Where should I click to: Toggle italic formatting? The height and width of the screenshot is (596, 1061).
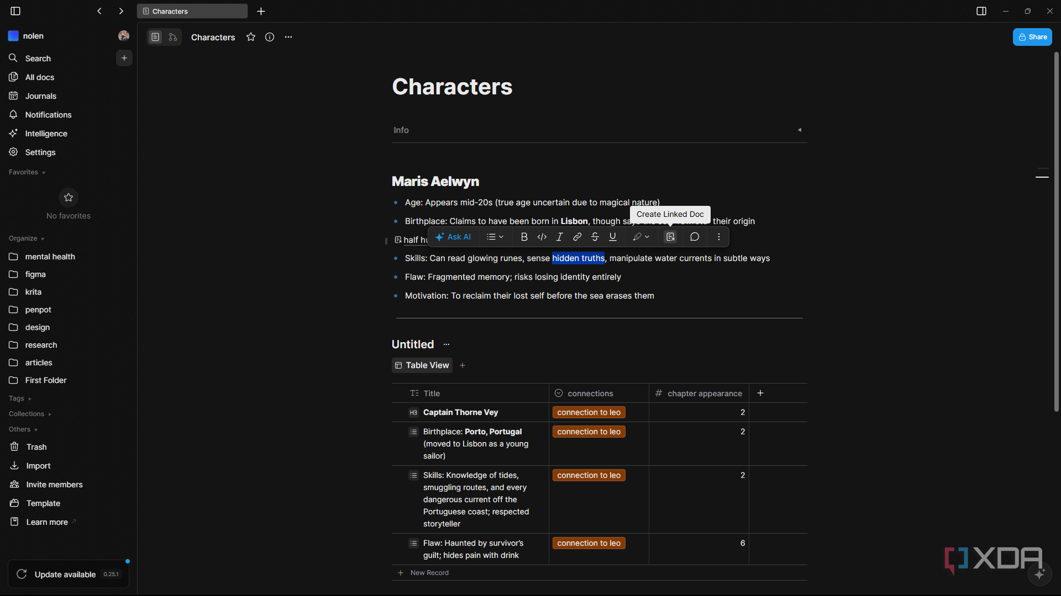[560, 237]
